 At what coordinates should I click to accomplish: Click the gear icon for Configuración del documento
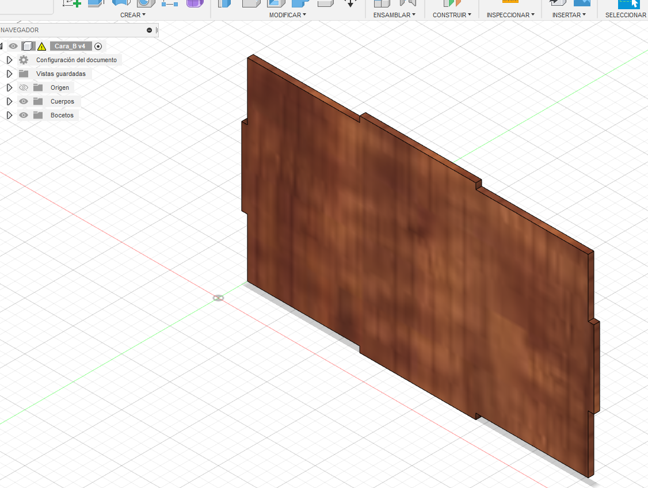click(x=24, y=60)
